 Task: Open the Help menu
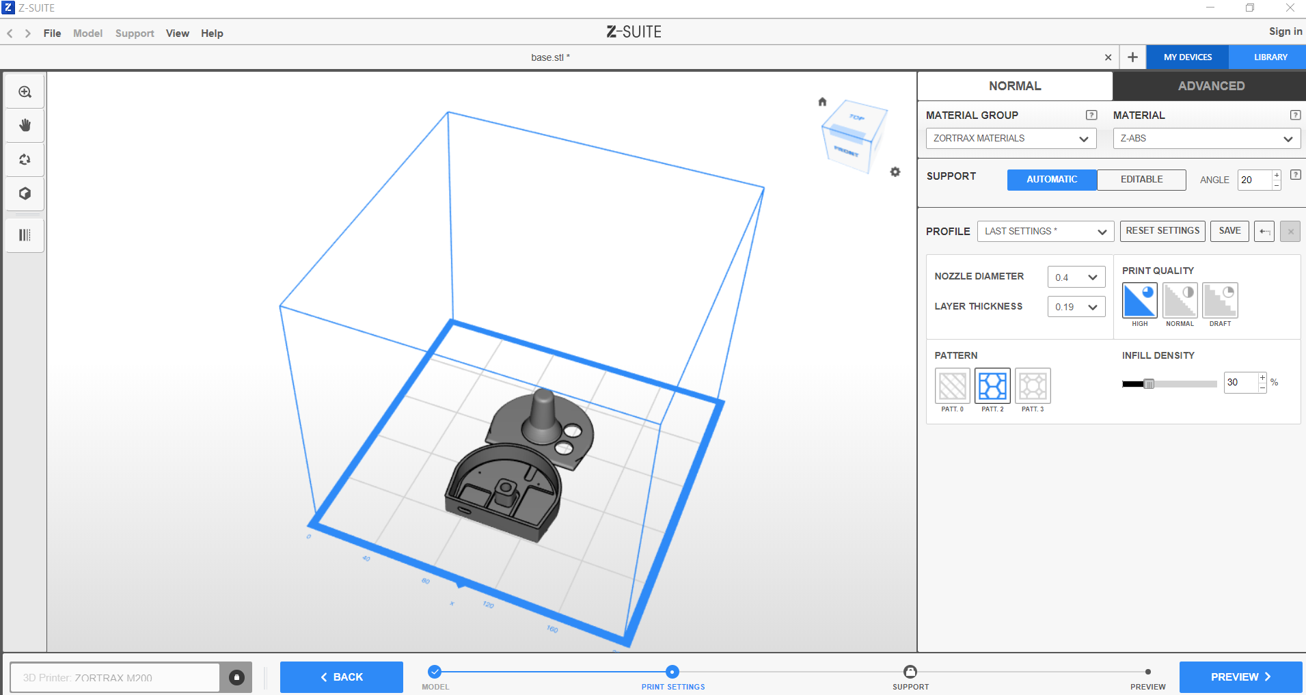tap(212, 33)
